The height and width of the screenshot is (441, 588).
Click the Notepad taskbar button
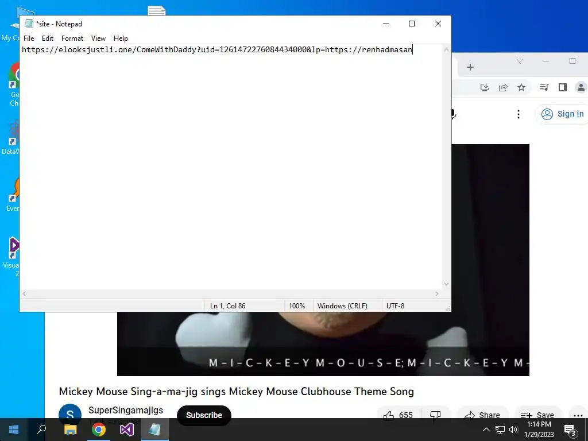coord(155,430)
